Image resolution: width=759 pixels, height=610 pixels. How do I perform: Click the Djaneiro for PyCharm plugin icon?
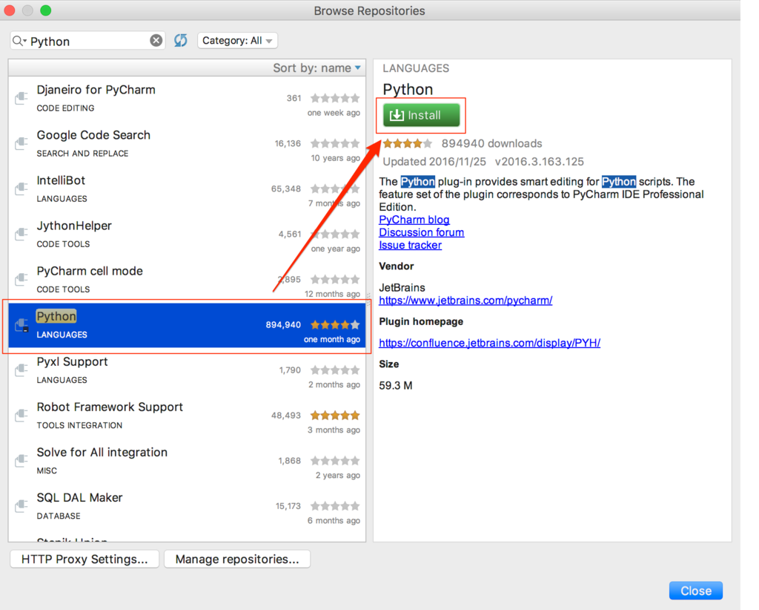(x=21, y=99)
